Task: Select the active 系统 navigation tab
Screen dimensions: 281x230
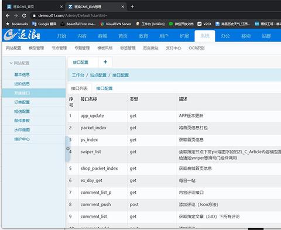Action: click(x=205, y=36)
